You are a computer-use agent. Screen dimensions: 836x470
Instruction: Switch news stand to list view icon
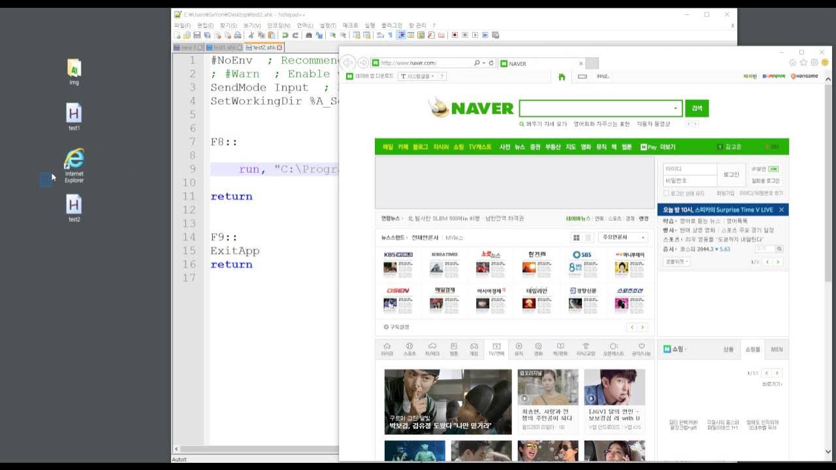(588, 238)
